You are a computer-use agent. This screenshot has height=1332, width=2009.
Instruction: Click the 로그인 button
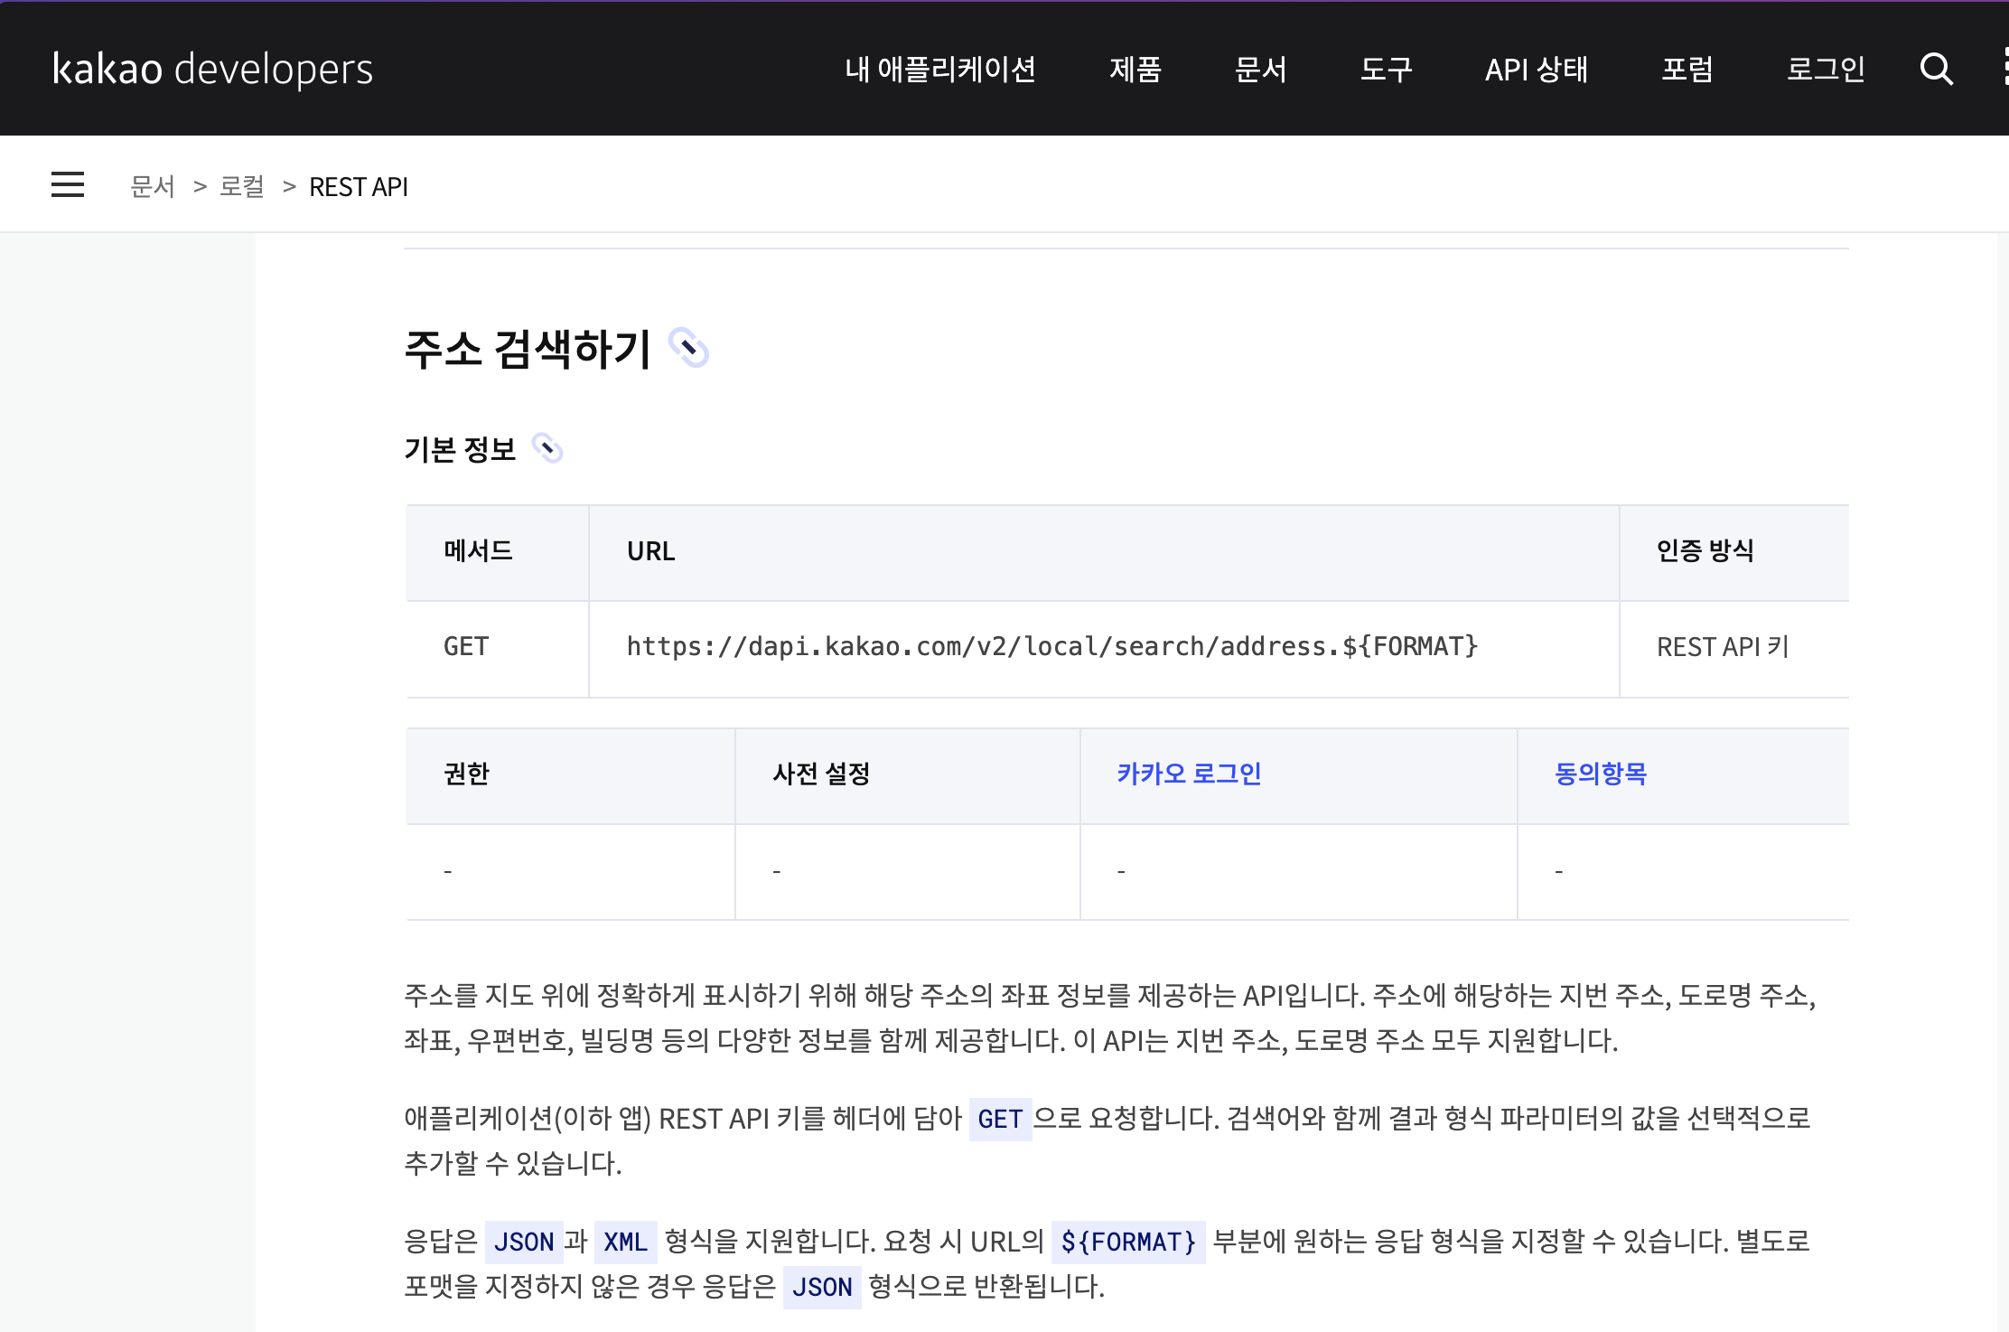pos(1826,69)
